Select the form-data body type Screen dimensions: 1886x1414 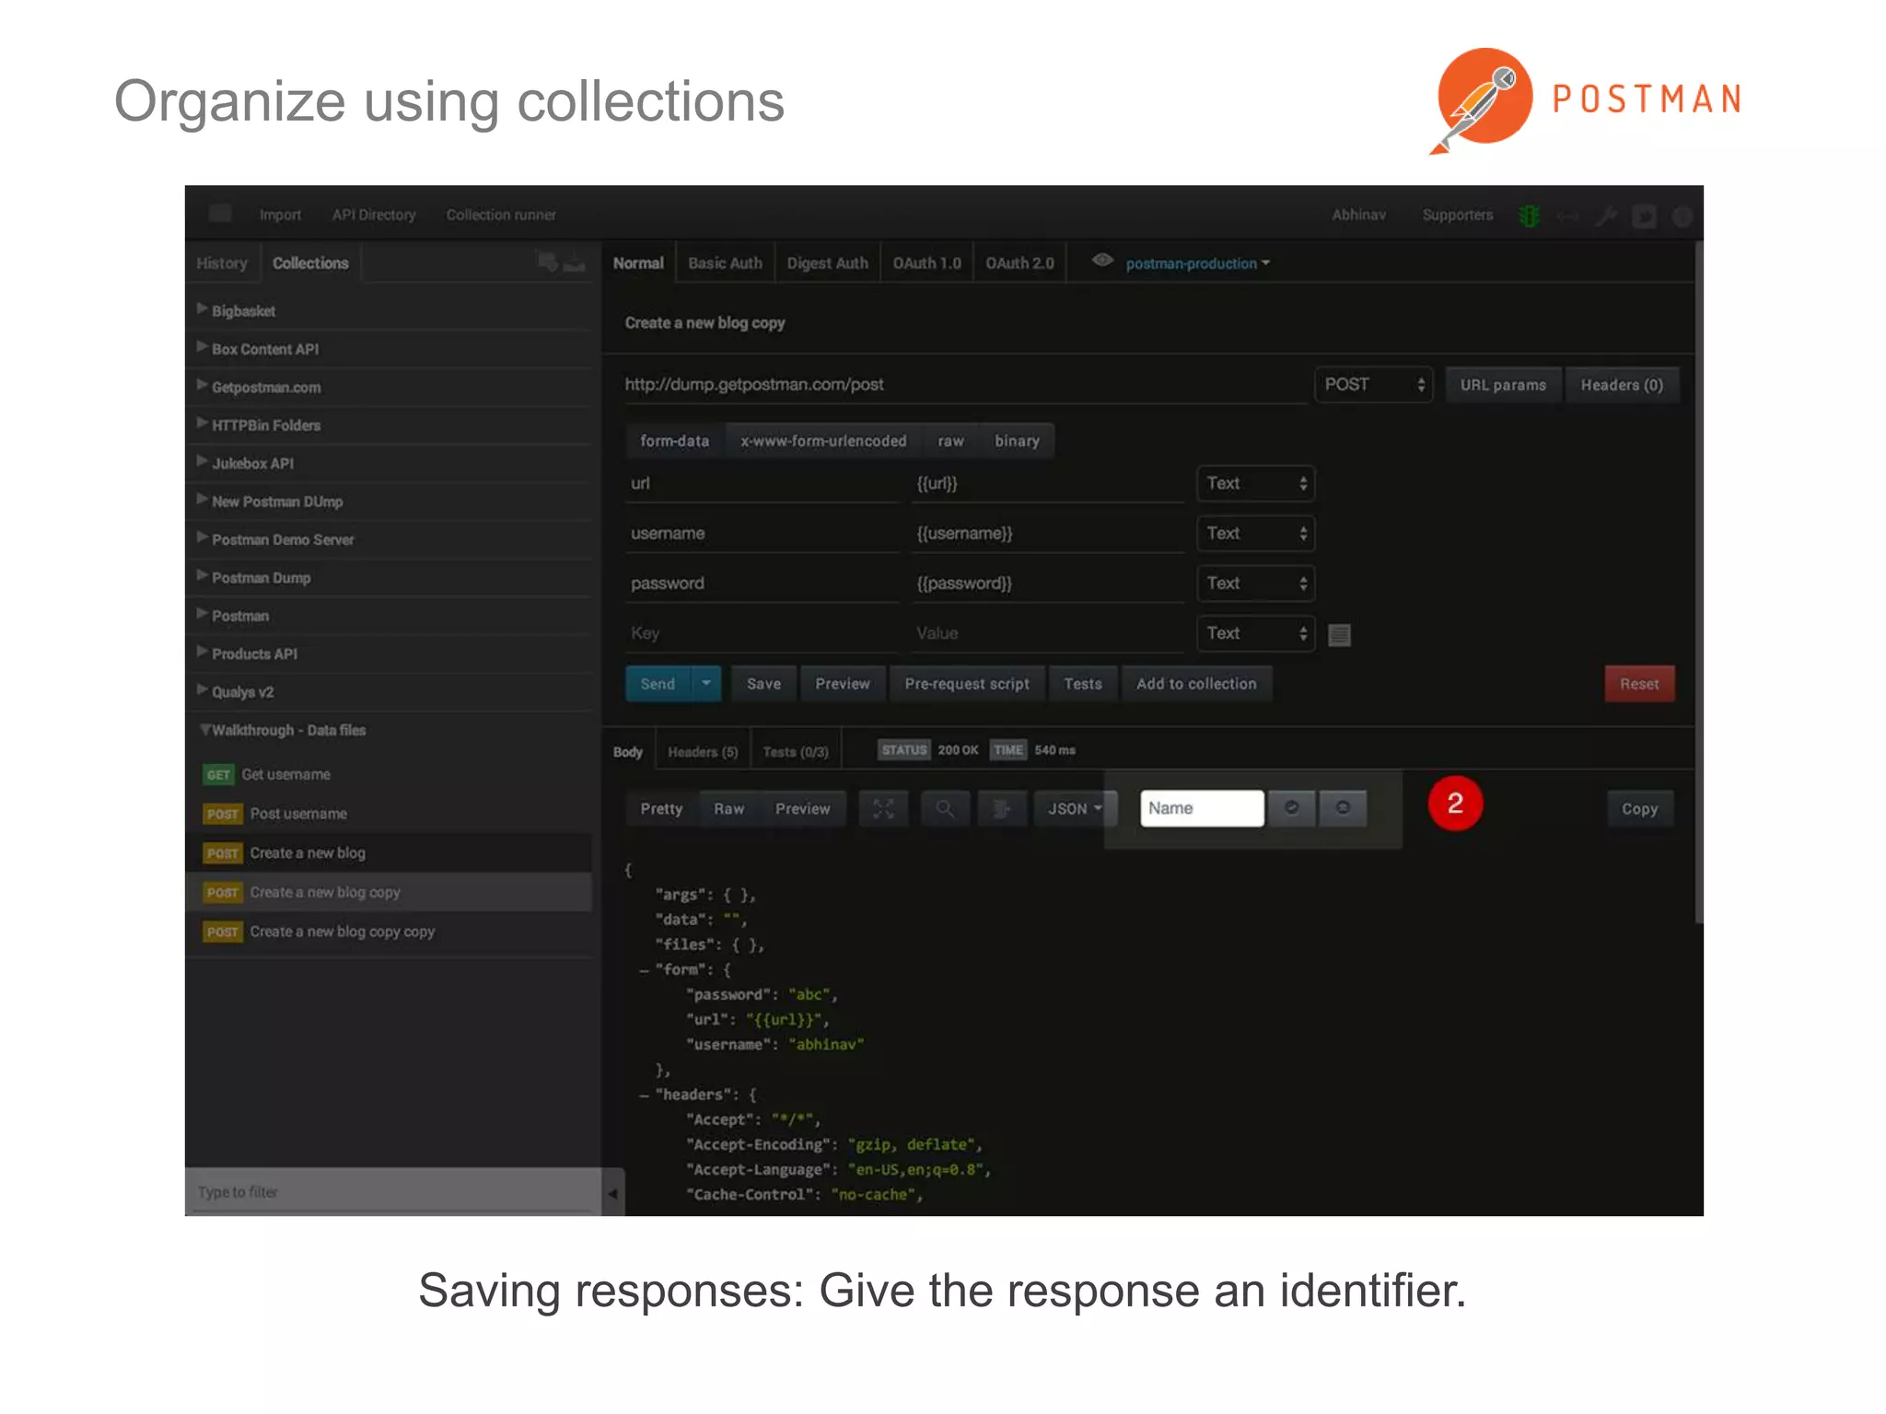pos(675,441)
